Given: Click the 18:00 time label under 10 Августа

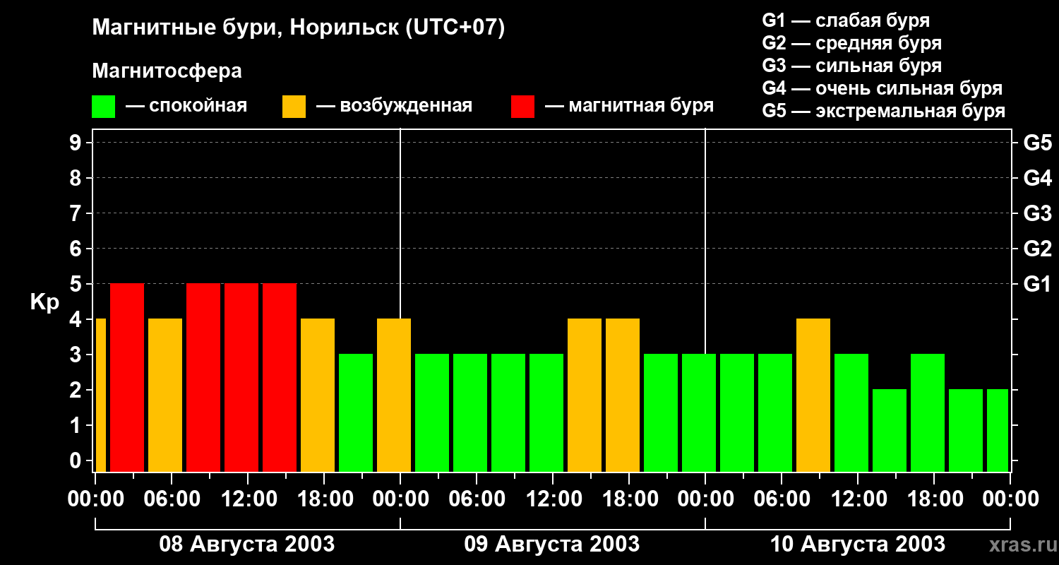Looking at the screenshot, I should pyautogui.click(x=934, y=499).
